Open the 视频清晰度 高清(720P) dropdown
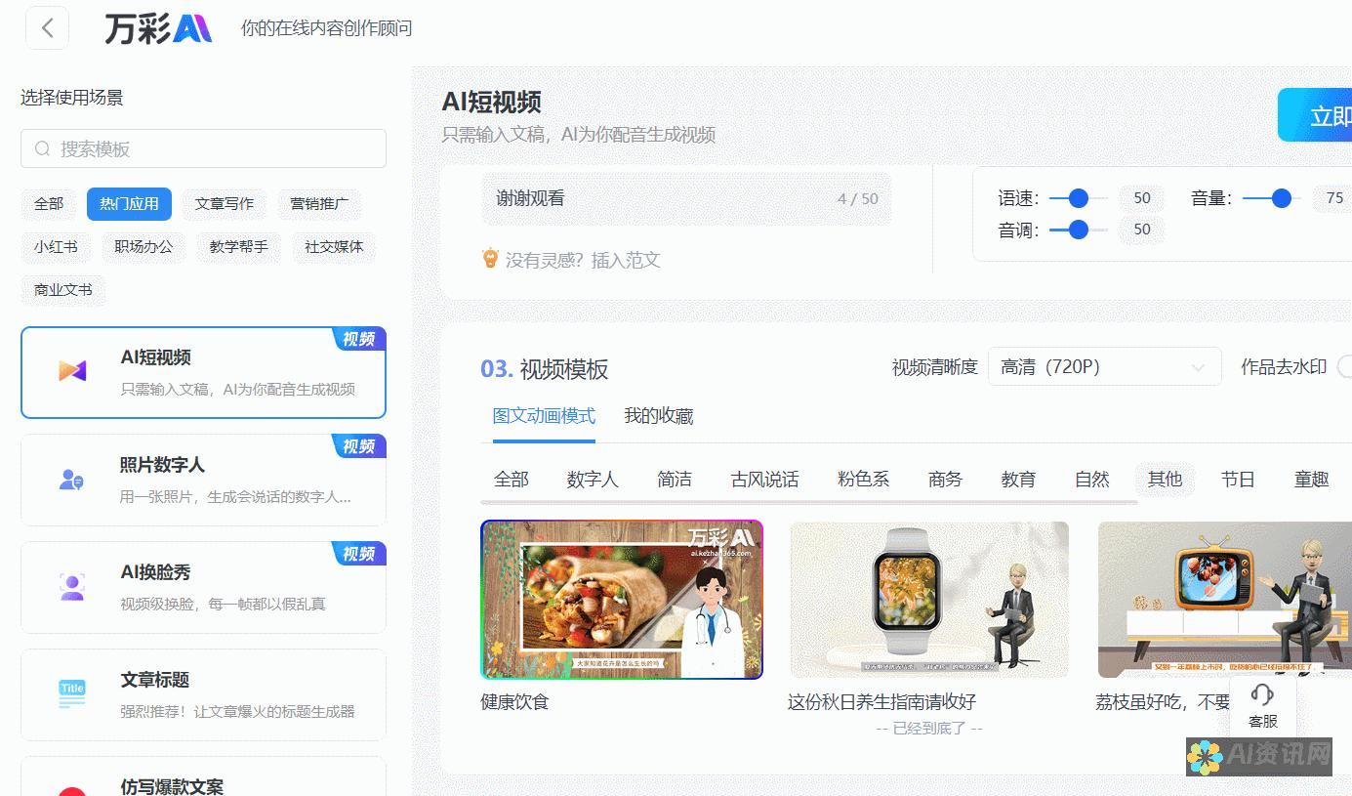Image resolution: width=1352 pixels, height=796 pixels. tap(1104, 367)
